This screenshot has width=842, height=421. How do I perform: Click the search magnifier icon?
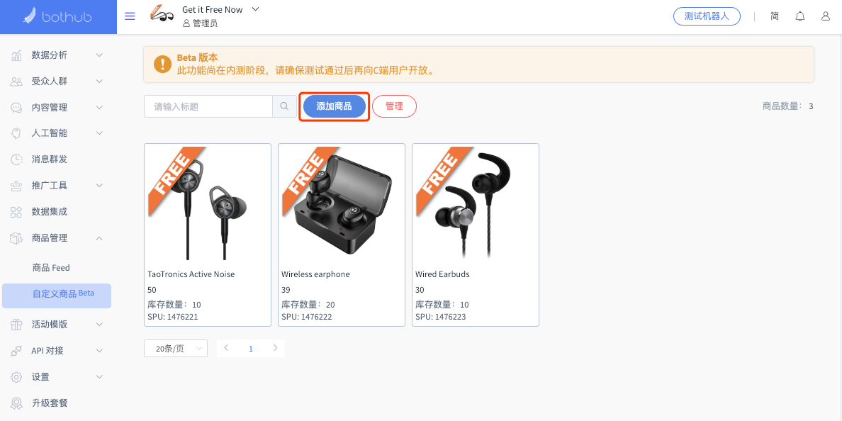(x=285, y=106)
